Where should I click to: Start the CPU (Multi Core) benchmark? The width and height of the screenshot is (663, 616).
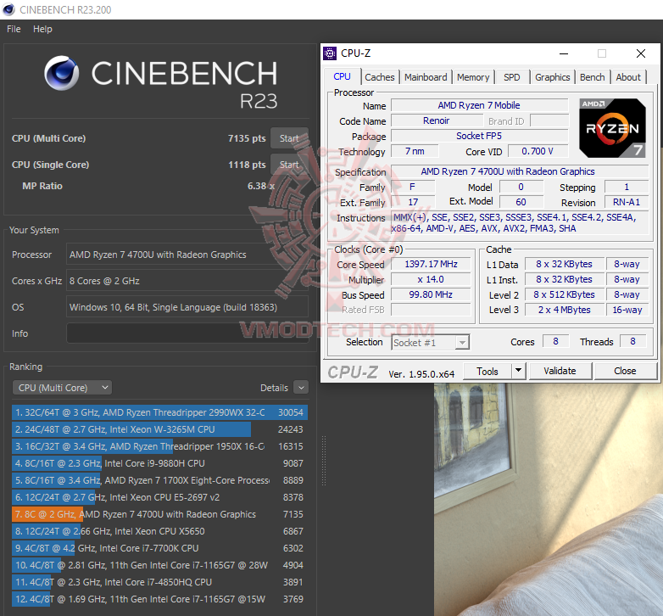coord(289,138)
